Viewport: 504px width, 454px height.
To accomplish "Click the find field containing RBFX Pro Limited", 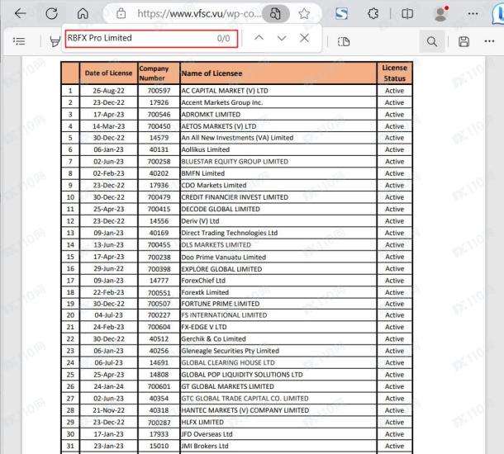I will (x=151, y=39).
